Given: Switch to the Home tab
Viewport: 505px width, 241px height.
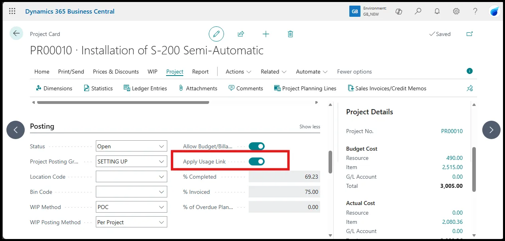Looking at the screenshot, I should [42, 72].
